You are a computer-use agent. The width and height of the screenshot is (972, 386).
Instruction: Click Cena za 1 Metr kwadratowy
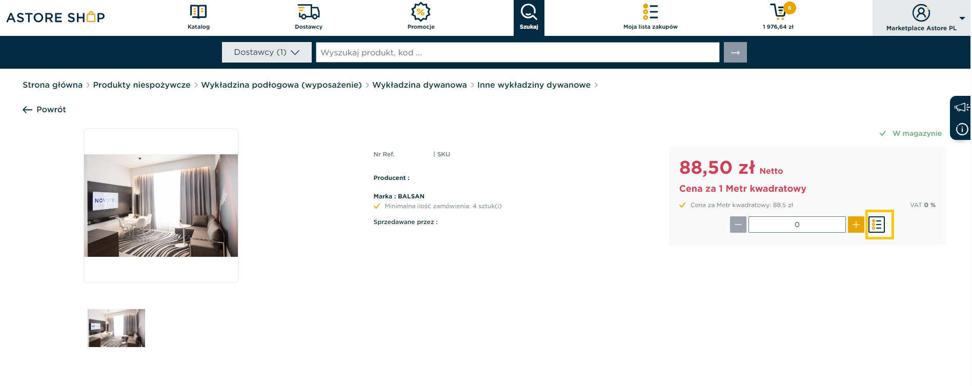tap(743, 189)
